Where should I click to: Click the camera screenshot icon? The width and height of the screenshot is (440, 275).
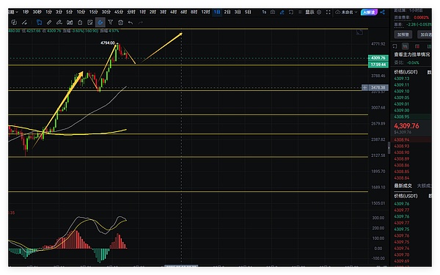[273, 12]
